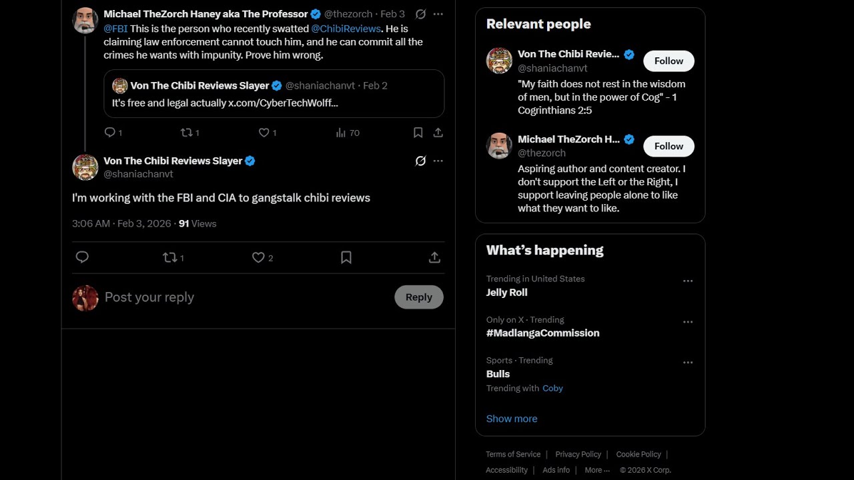Open more options for Jelly Roll trend
Image resolution: width=854 pixels, height=480 pixels.
click(688, 281)
